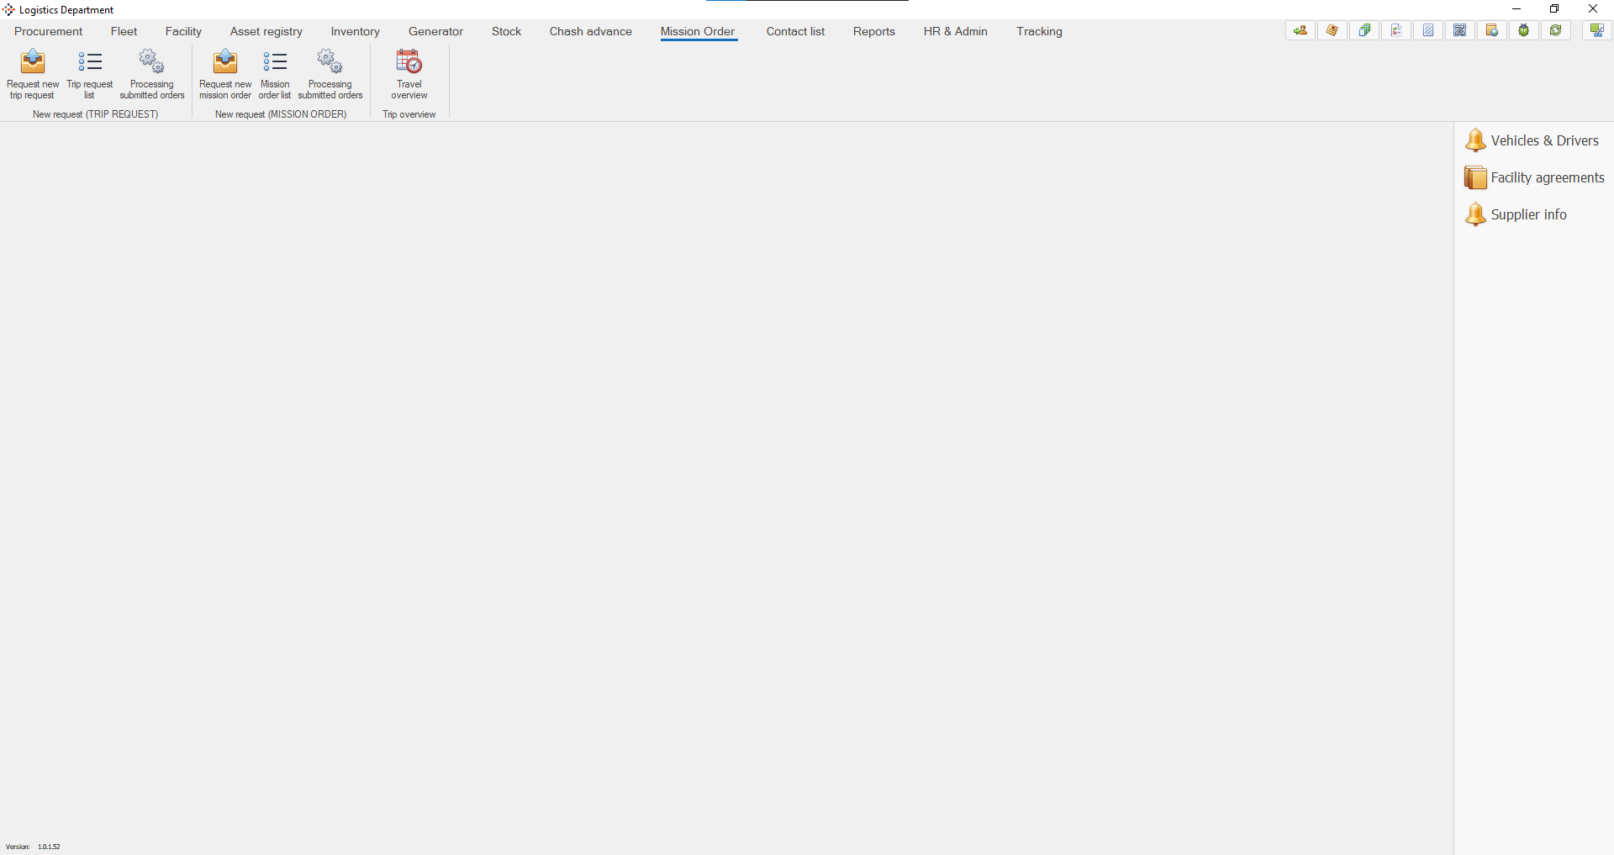The image size is (1614, 855).
Task: Click the Supplier info link
Action: [1527, 214]
